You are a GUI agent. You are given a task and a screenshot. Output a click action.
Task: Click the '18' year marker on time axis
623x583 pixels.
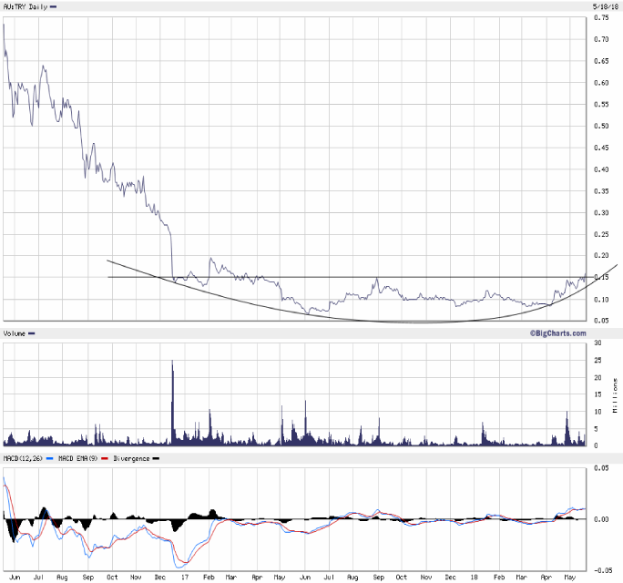coord(475,577)
